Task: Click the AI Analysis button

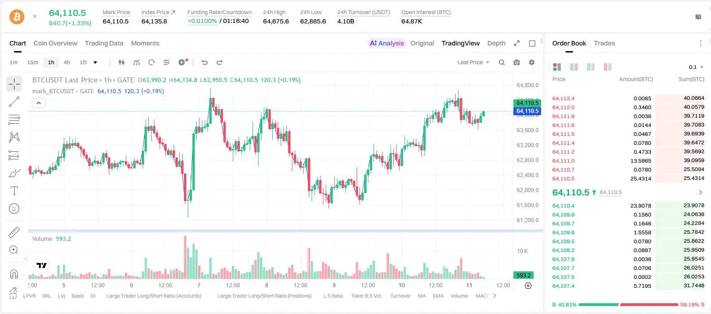Action: click(x=387, y=43)
